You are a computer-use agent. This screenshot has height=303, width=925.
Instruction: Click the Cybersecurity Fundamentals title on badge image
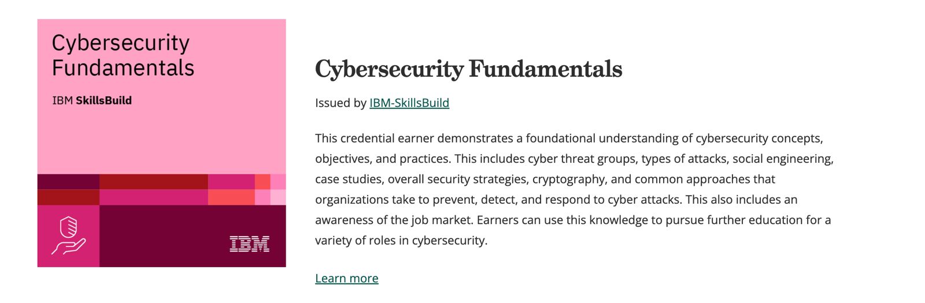click(123, 55)
